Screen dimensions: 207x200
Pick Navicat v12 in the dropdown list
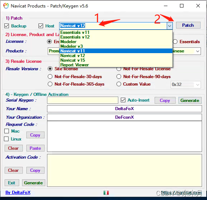pyautogui.click(x=116, y=56)
